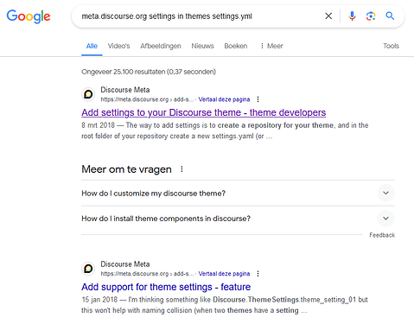The width and height of the screenshot is (414, 324).
Task: Switch to the Afbeeldingen tab
Action: click(x=161, y=46)
